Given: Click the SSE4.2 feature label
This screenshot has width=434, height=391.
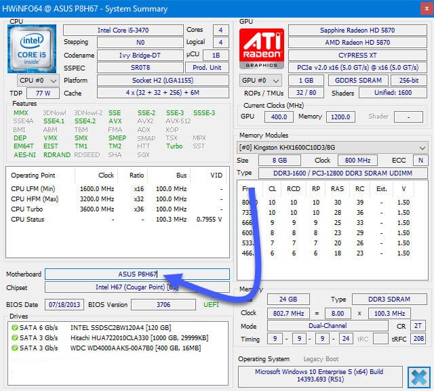Looking at the screenshot, I should tap(85, 121).
